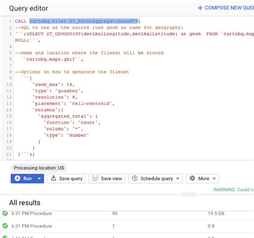Open the 6:31 PM Procedure 19.5 GB row
This screenshot has height=238, width=254.
click(x=127, y=213)
